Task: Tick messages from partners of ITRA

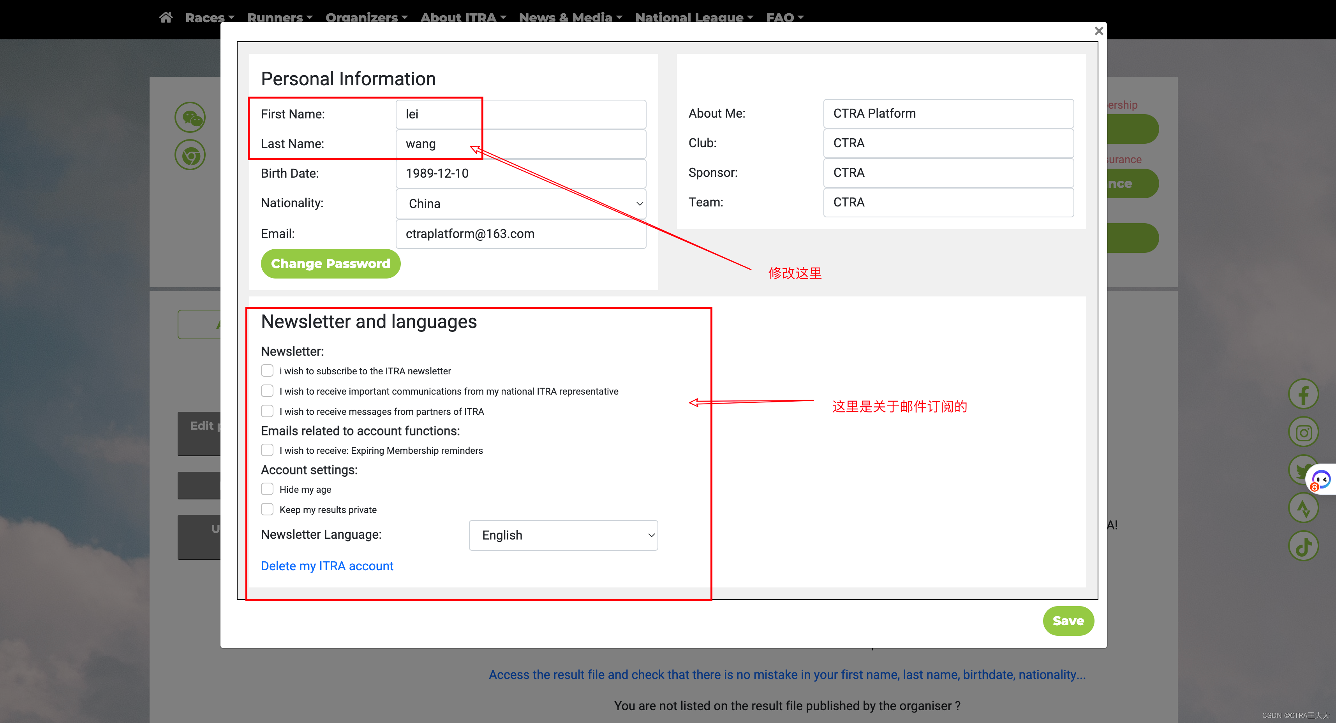Action: coord(267,411)
